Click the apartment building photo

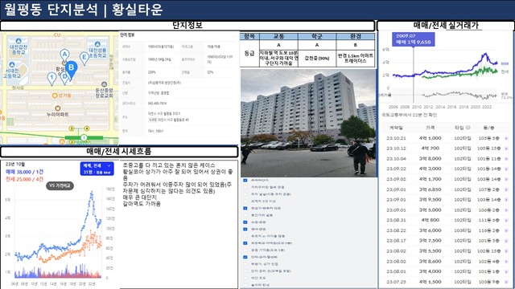(x=308, y=123)
